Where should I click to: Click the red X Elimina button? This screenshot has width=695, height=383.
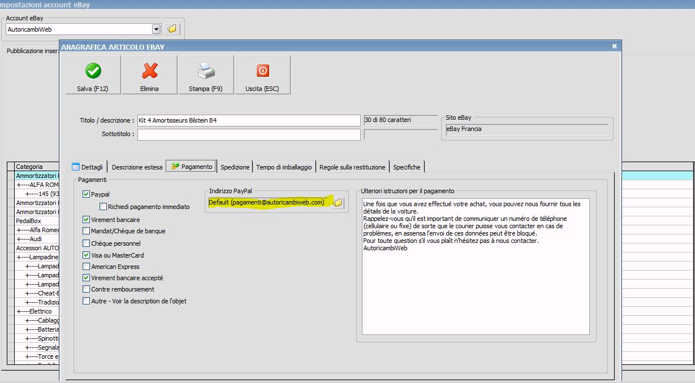(x=149, y=75)
